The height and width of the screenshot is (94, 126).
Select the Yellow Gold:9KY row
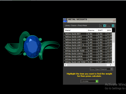point(88,34)
